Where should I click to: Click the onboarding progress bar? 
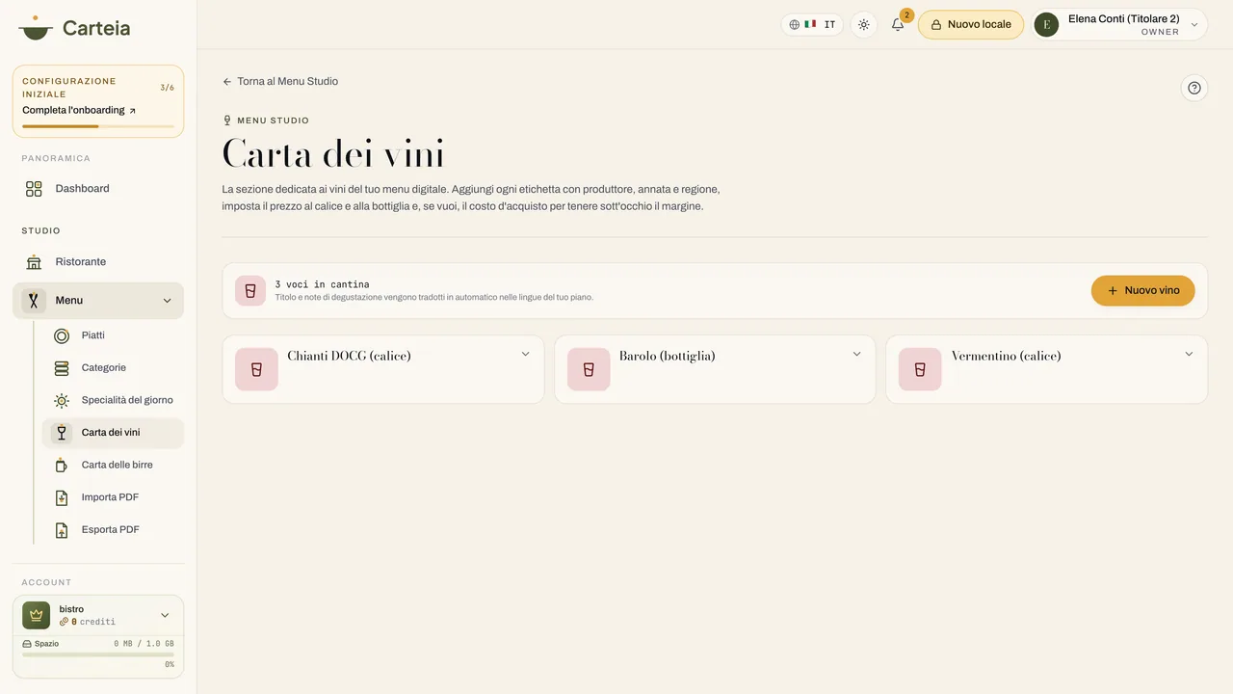coord(98,126)
